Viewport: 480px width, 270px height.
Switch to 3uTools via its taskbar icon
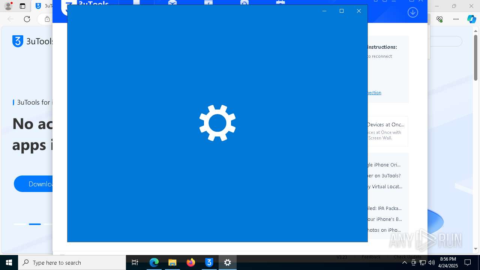[209, 262]
